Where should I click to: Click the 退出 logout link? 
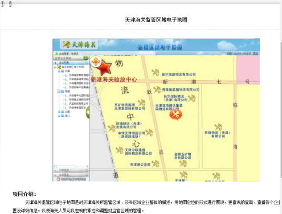click(255, 53)
